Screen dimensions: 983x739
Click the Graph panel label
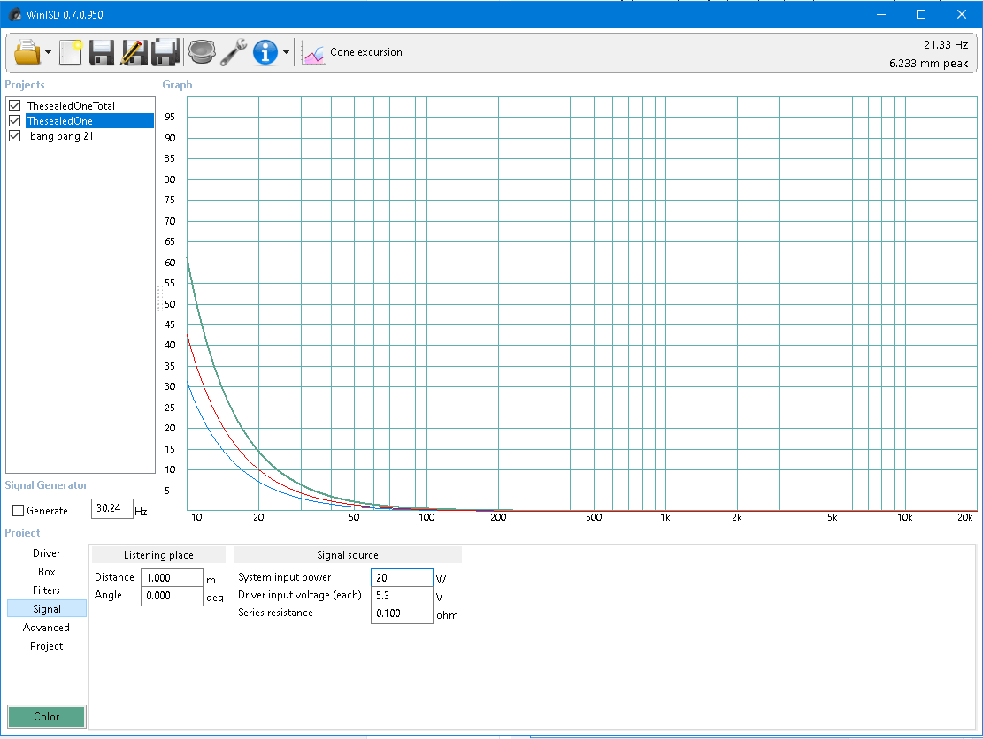click(x=178, y=85)
